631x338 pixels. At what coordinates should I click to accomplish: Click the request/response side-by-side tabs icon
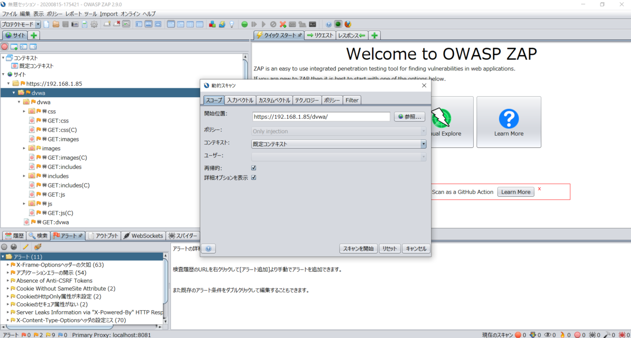[x=190, y=24]
